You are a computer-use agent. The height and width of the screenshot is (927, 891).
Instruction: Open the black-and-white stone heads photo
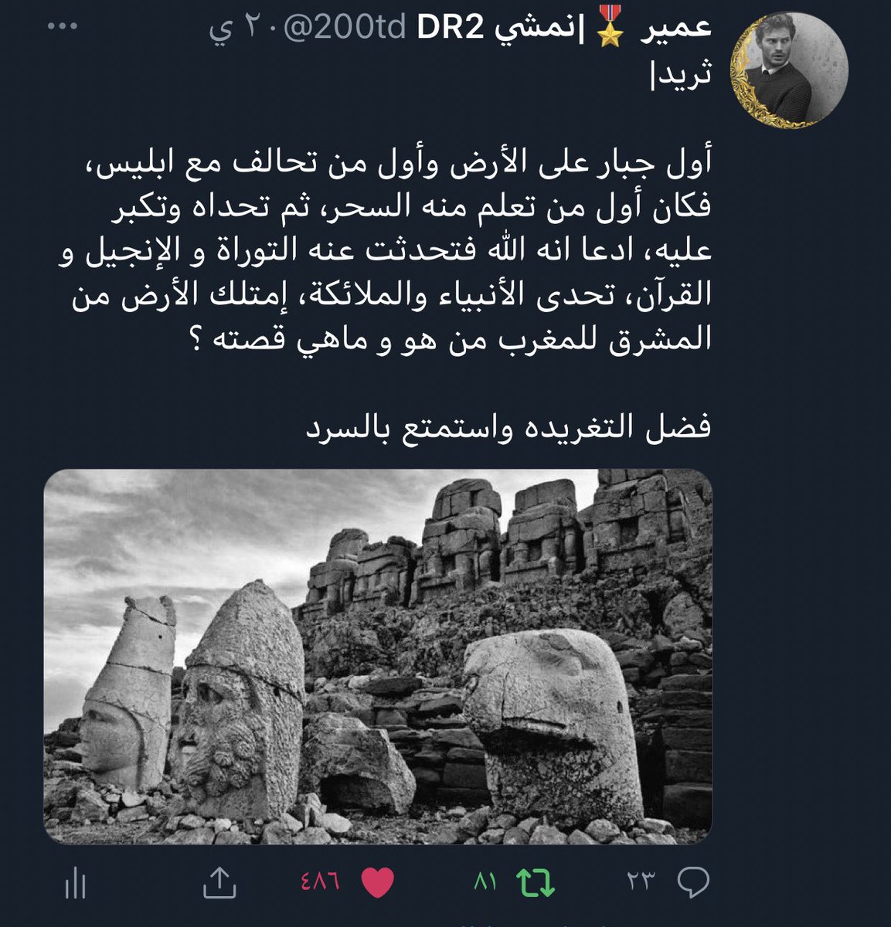pyautogui.click(x=378, y=657)
